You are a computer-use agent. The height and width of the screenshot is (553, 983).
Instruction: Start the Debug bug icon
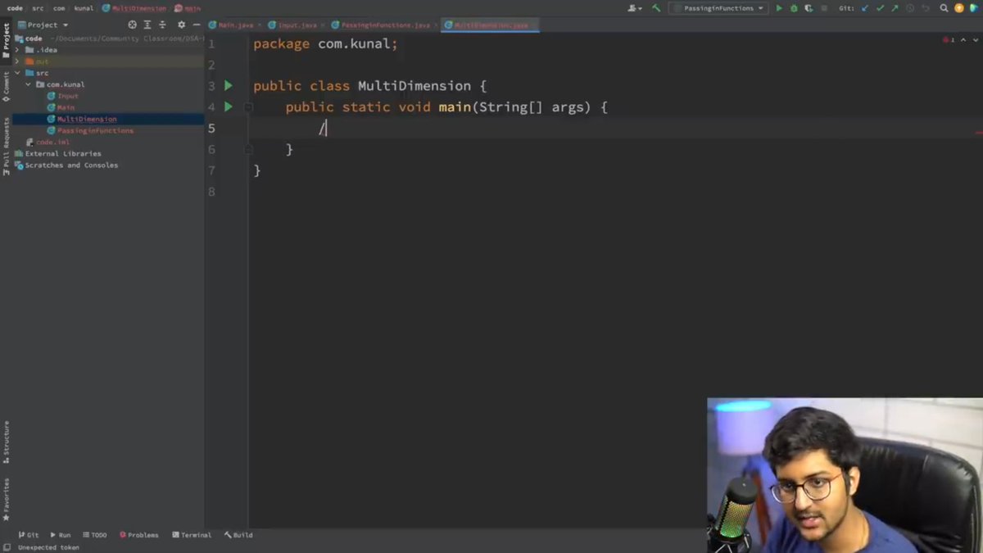click(794, 8)
